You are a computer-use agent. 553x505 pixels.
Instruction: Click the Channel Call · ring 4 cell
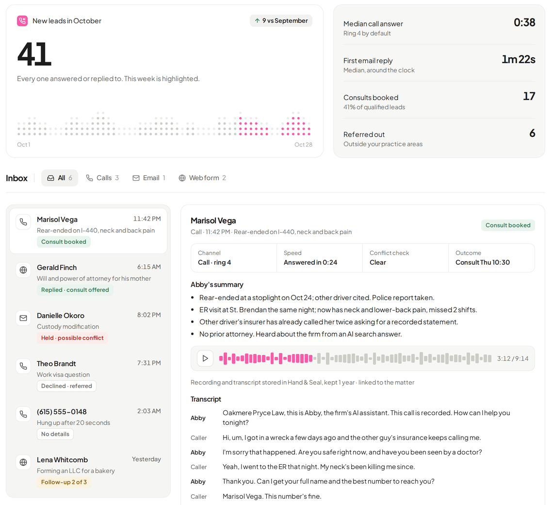click(234, 258)
